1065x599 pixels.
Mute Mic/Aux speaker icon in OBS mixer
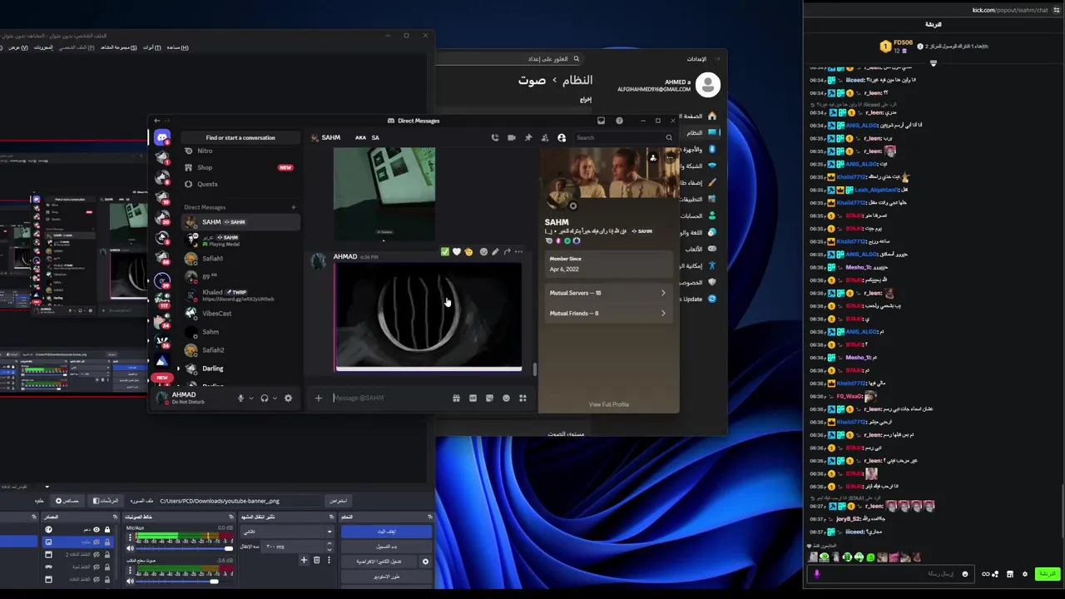click(x=130, y=548)
